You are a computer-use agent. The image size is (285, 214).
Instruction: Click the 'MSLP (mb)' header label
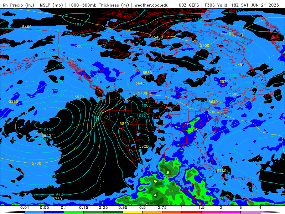click(51, 5)
